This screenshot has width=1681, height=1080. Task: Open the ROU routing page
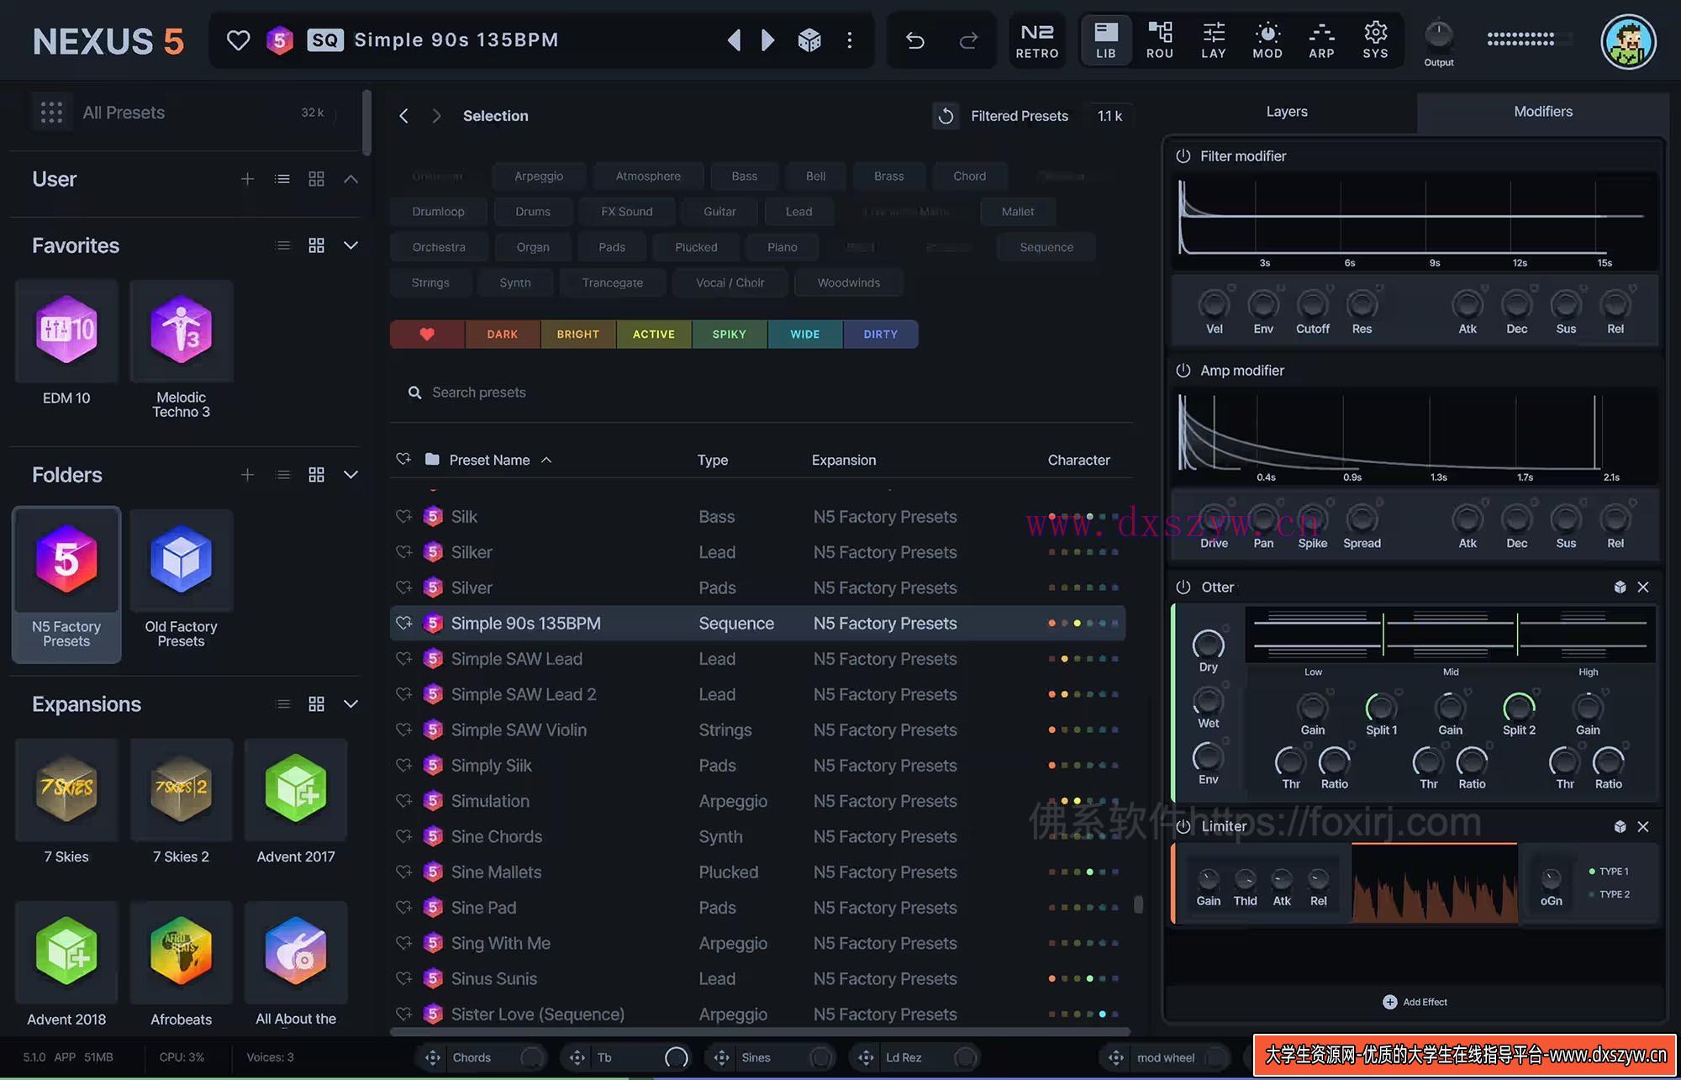[x=1160, y=40]
